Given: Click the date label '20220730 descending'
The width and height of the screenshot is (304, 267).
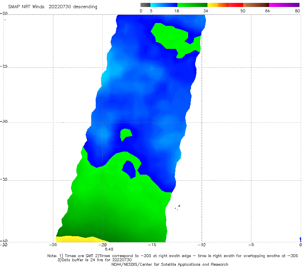Looking at the screenshot, I should pos(73,7).
